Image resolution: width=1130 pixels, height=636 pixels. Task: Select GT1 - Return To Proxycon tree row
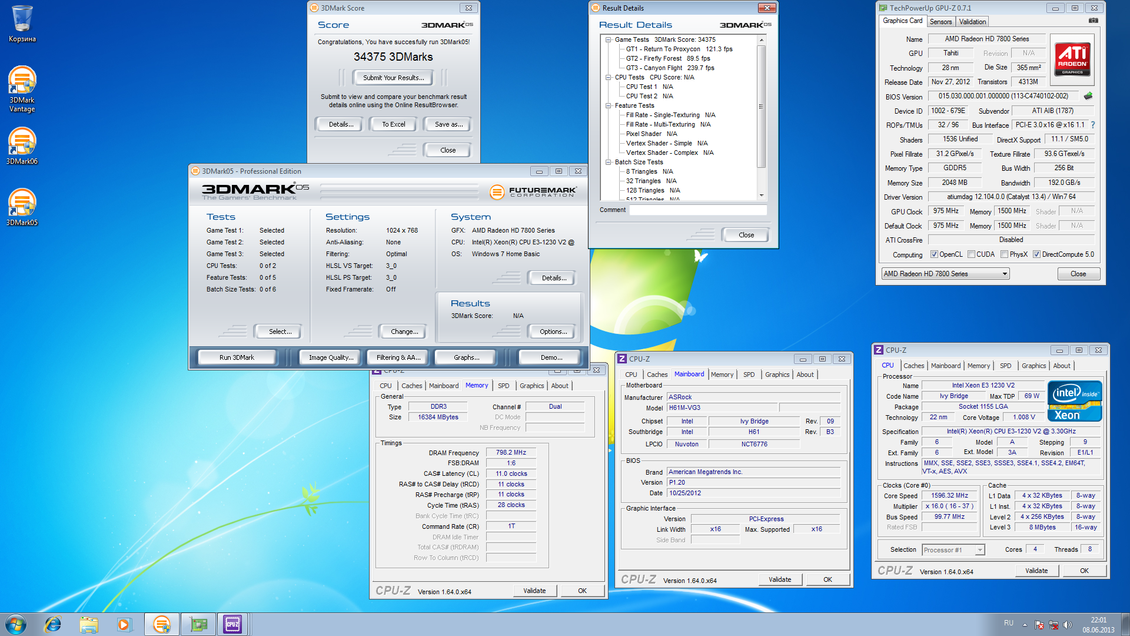679,49
